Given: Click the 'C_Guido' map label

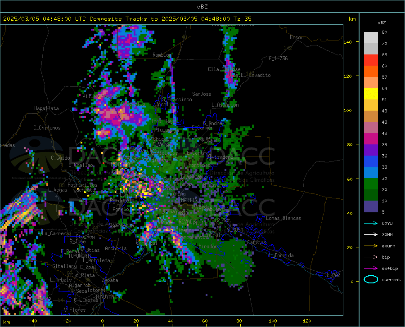Looking at the screenshot, I should (x=60, y=158).
